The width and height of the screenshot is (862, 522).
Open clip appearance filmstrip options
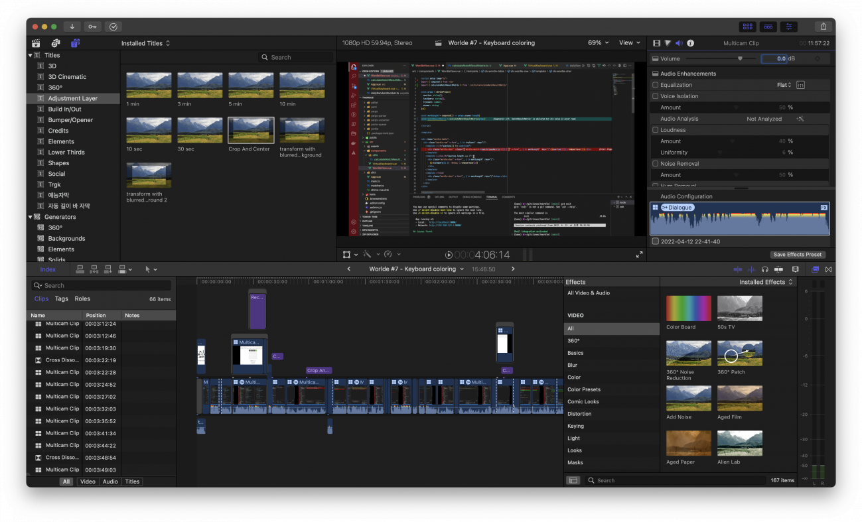[x=795, y=269]
